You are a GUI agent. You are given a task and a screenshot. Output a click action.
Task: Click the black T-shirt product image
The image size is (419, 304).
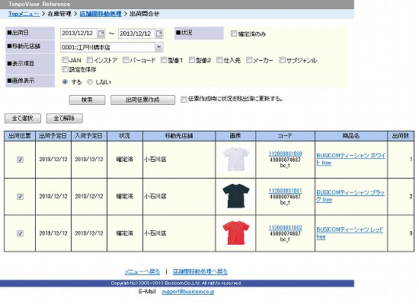point(235,196)
